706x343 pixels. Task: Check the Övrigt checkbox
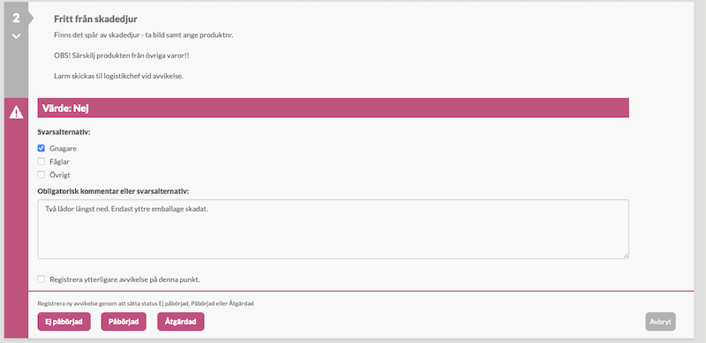pos(41,175)
